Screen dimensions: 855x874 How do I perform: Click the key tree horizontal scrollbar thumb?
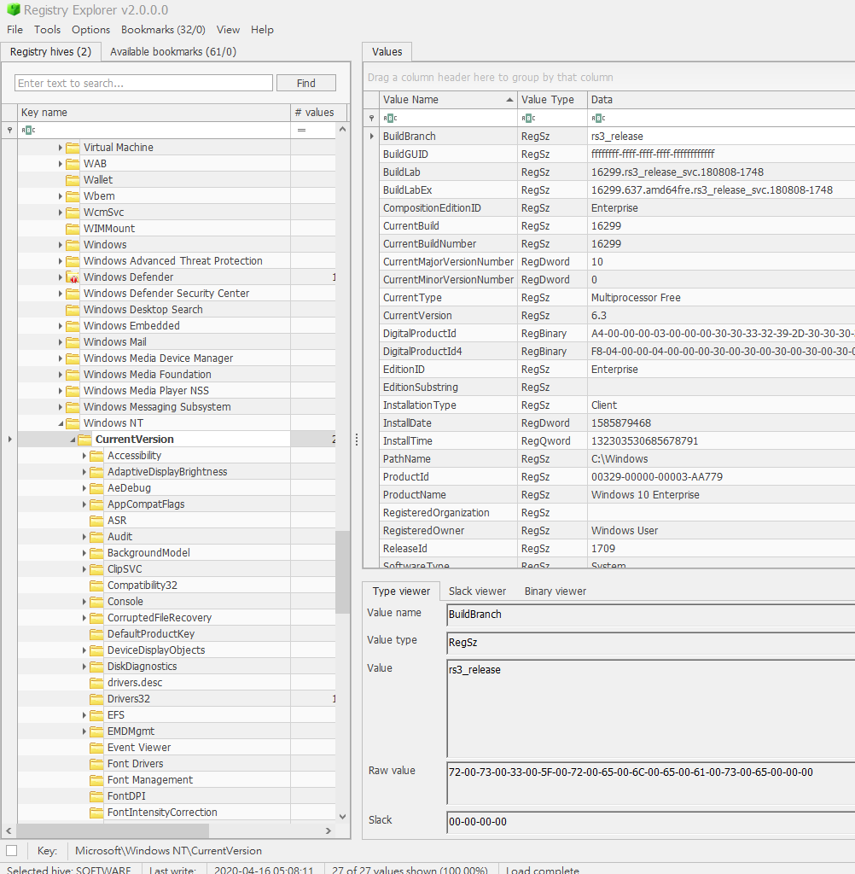click(x=113, y=830)
